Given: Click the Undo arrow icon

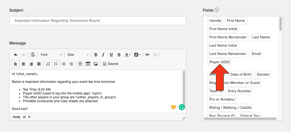Looking at the screenshot, I should 16,55.
